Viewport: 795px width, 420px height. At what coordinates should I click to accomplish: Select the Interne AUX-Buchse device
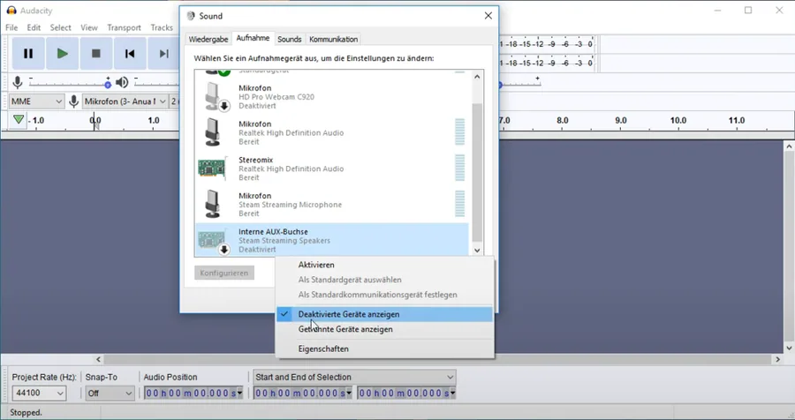click(x=331, y=240)
